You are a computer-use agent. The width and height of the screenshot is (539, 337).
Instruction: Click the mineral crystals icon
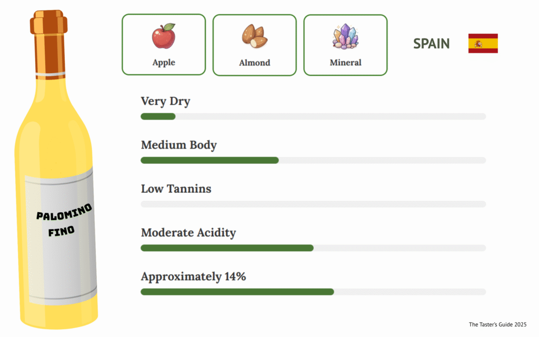coord(345,36)
